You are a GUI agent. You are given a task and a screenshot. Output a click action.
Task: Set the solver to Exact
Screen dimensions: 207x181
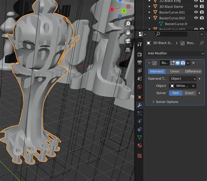pyautogui.click(x=190, y=93)
